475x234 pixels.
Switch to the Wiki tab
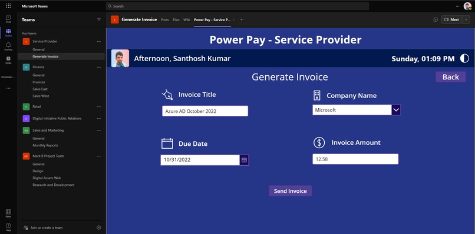coord(187,20)
